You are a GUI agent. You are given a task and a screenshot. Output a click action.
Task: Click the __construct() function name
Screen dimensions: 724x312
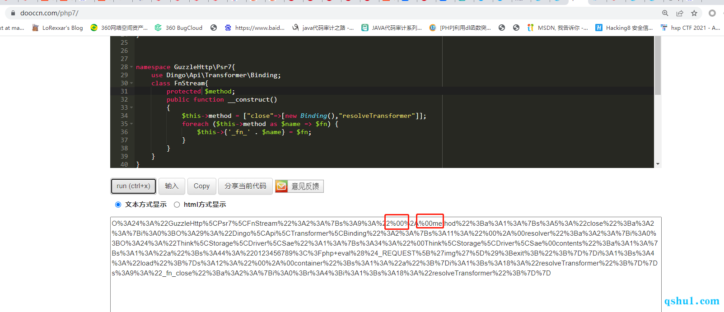click(x=252, y=99)
